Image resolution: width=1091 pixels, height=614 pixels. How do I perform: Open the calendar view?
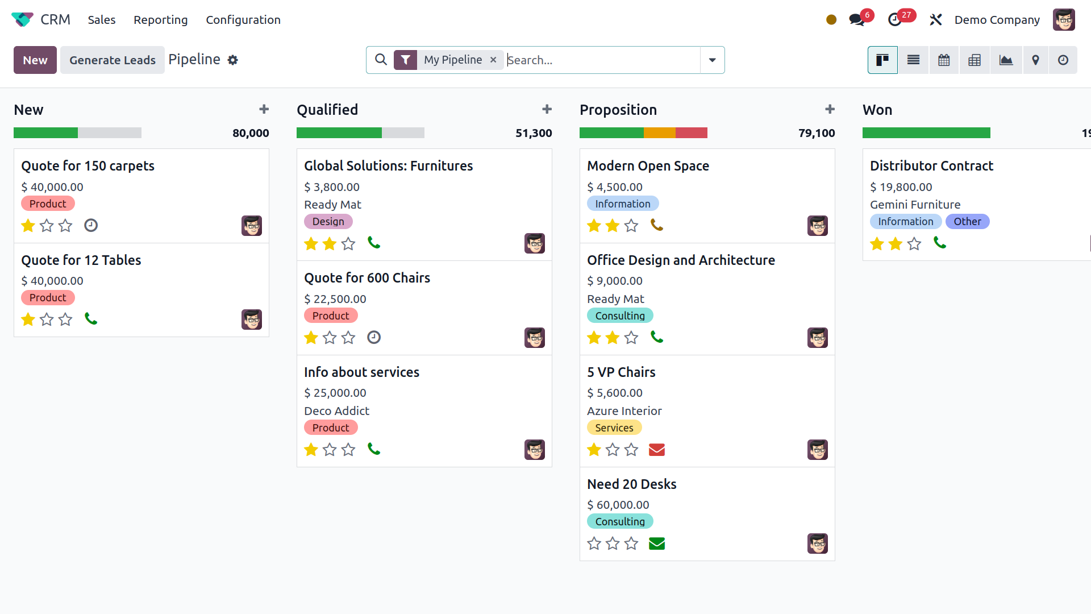click(x=944, y=60)
